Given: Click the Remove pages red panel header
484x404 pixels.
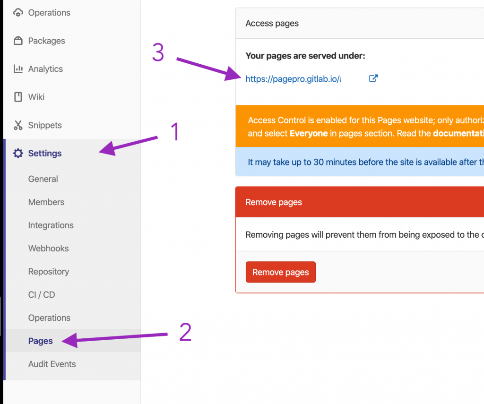Looking at the screenshot, I should click(x=360, y=202).
